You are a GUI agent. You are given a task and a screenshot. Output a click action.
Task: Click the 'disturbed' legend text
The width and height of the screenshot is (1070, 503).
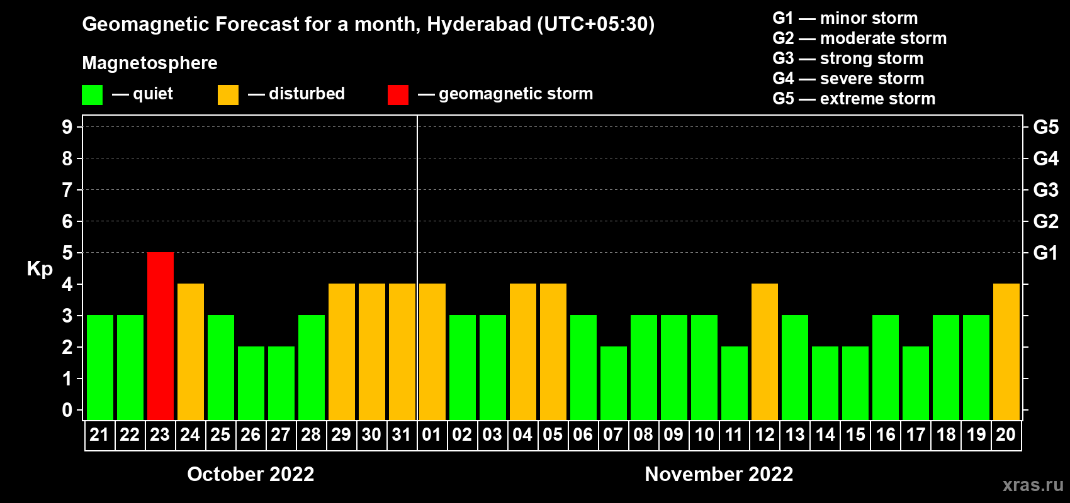point(307,94)
